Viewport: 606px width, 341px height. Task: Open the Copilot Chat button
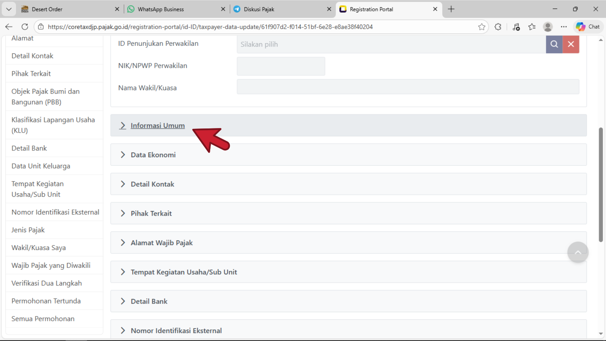588,27
